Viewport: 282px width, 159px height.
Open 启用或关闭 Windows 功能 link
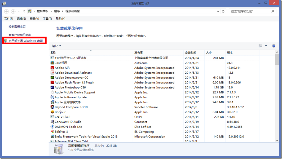click(x=26, y=41)
